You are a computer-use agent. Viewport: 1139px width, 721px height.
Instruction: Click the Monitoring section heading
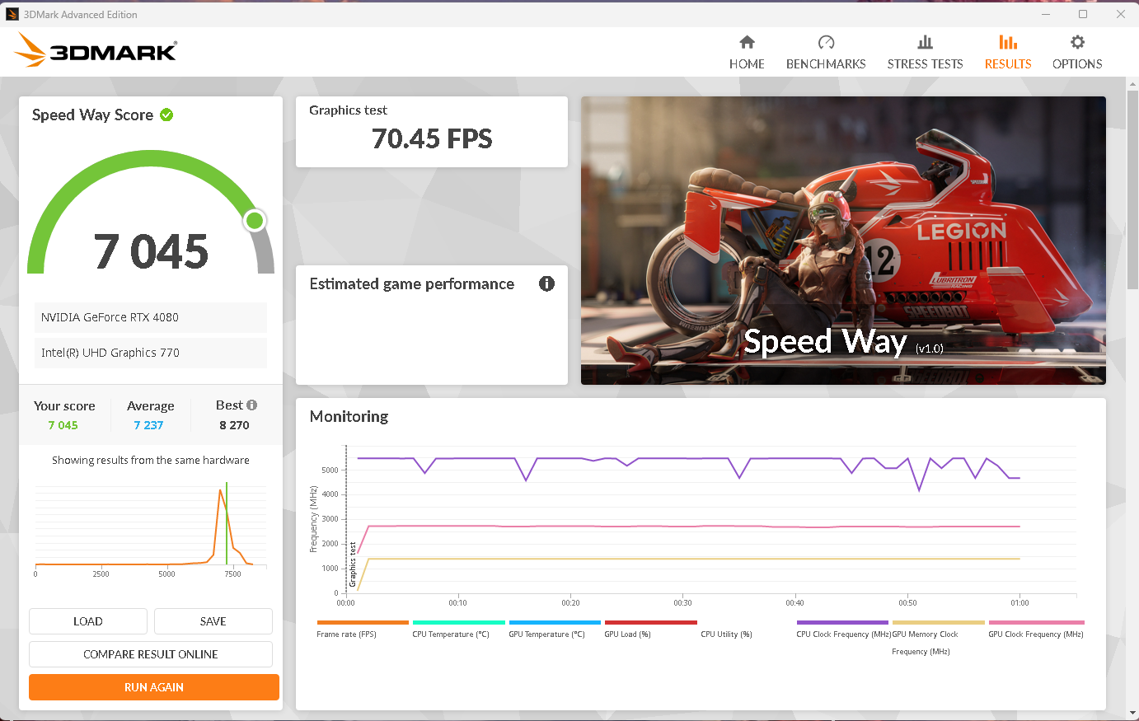click(349, 416)
